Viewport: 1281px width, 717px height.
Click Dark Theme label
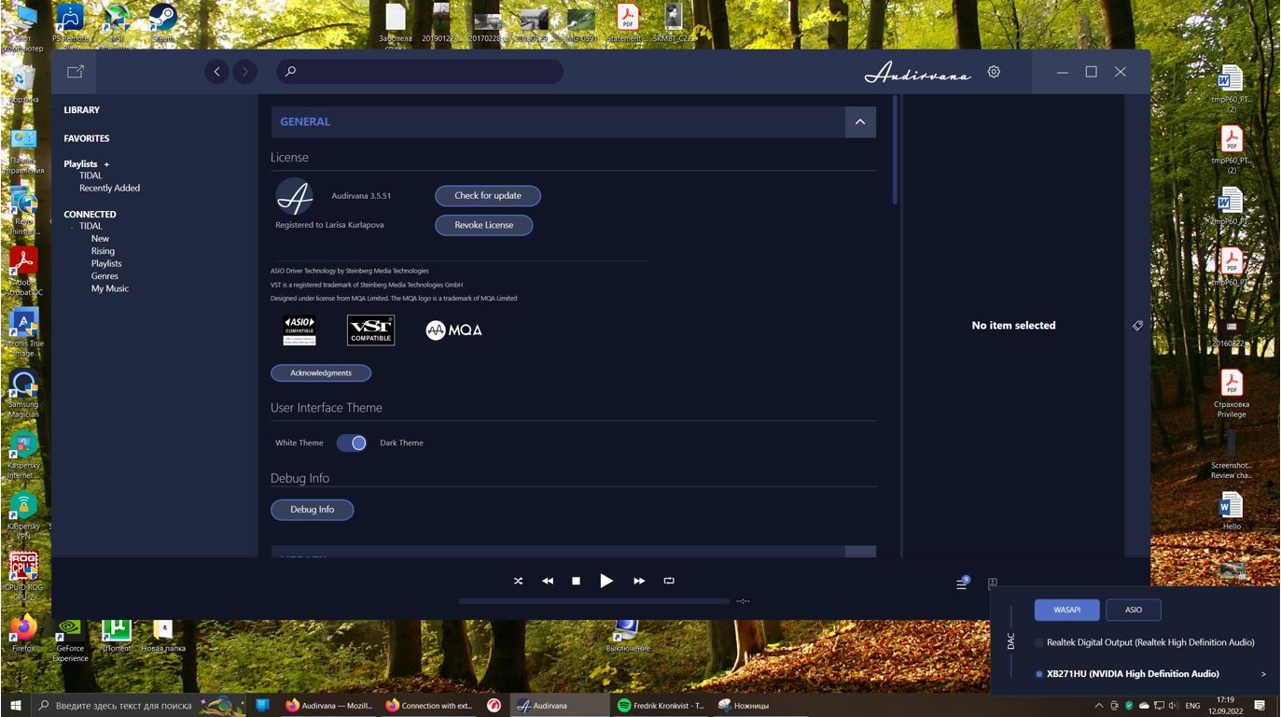[x=401, y=443]
